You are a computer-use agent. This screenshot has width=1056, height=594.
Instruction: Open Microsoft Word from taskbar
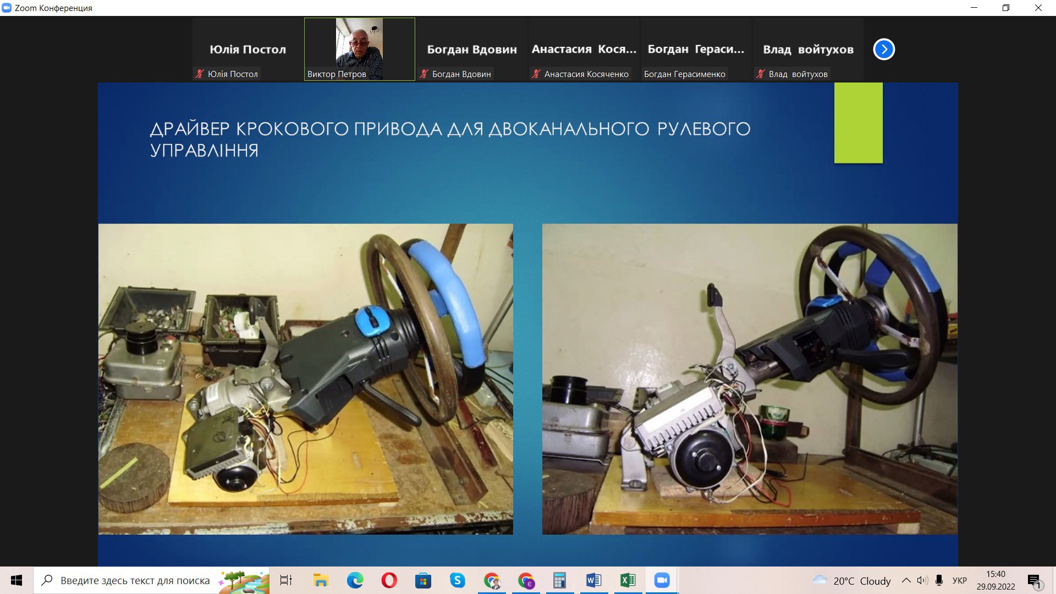coord(593,580)
